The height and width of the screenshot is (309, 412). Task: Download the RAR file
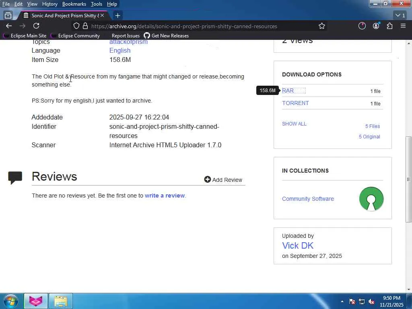288,91
